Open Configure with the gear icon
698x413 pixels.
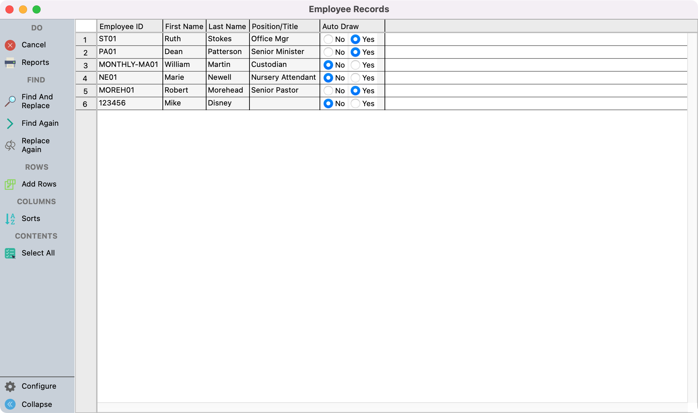(x=10, y=386)
